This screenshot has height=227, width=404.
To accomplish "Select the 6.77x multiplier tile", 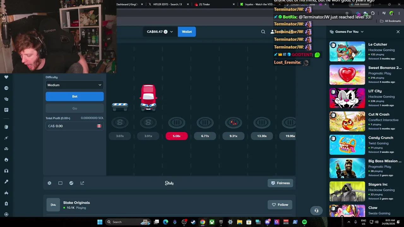I will point(205,136).
